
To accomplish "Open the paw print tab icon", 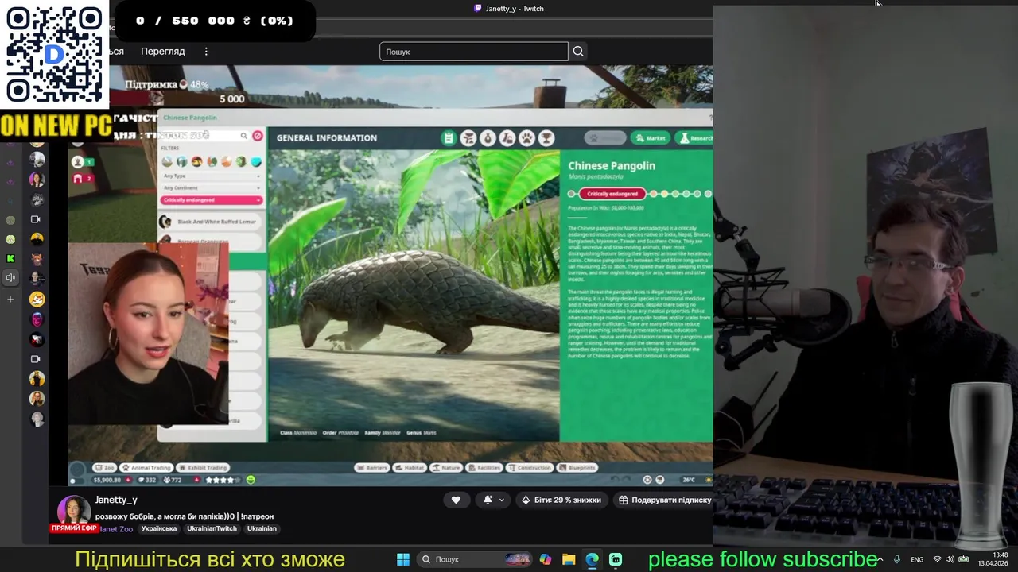I will click(x=526, y=138).
